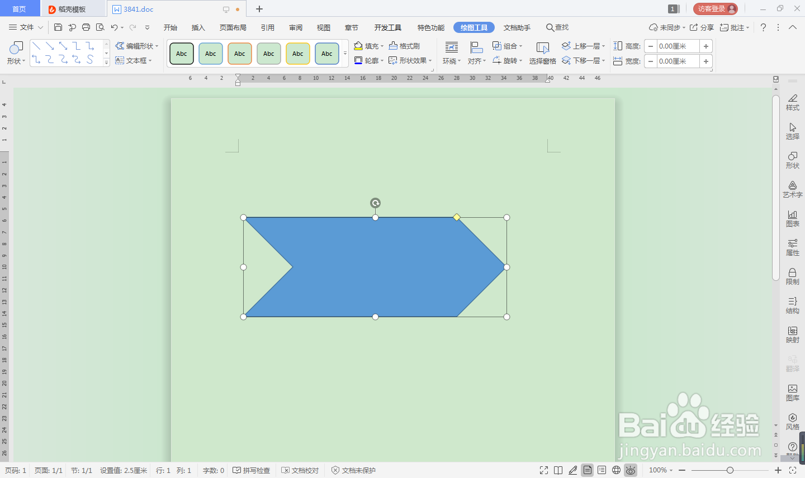Open the Style (风格) sidebar panel
The height and width of the screenshot is (478, 805).
(793, 422)
